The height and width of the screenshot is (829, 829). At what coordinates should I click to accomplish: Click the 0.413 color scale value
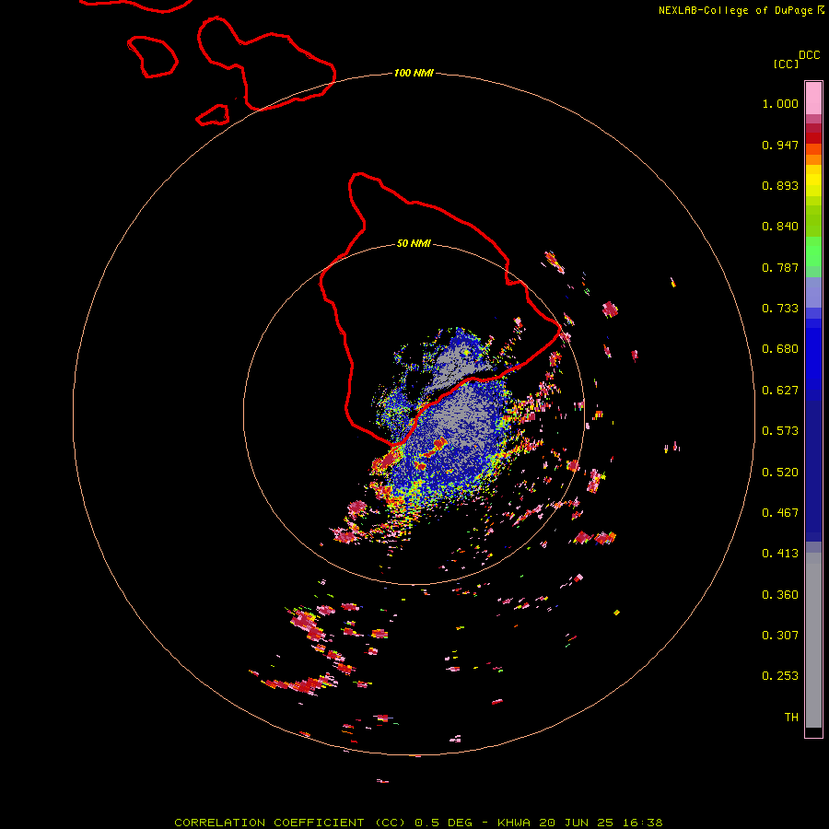pyautogui.click(x=780, y=554)
